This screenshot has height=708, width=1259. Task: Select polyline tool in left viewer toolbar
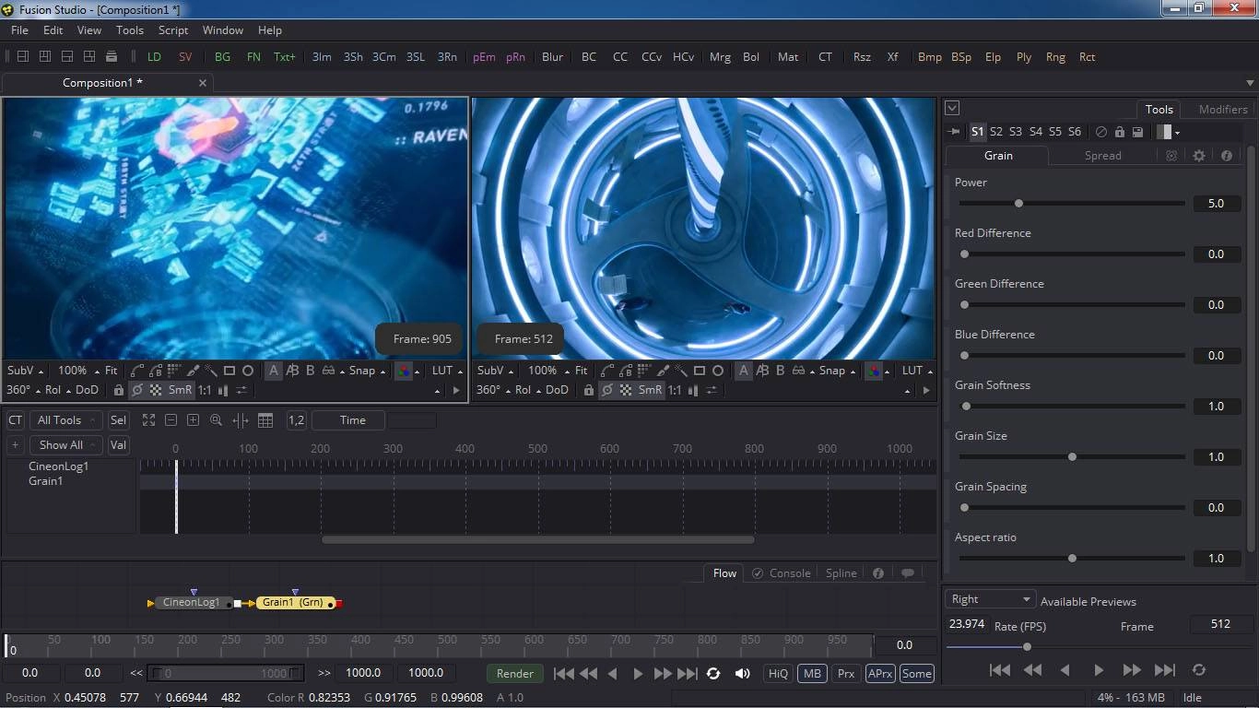pos(137,371)
